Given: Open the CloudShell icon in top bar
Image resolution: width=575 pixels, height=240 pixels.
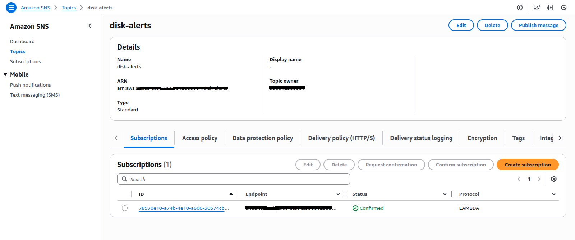Looking at the screenshot, I should coord(537,8).
